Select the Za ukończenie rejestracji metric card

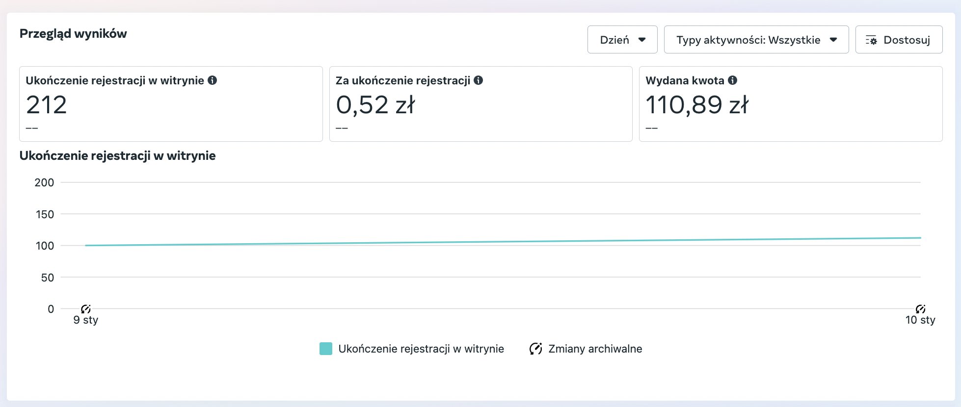[481, 104]
